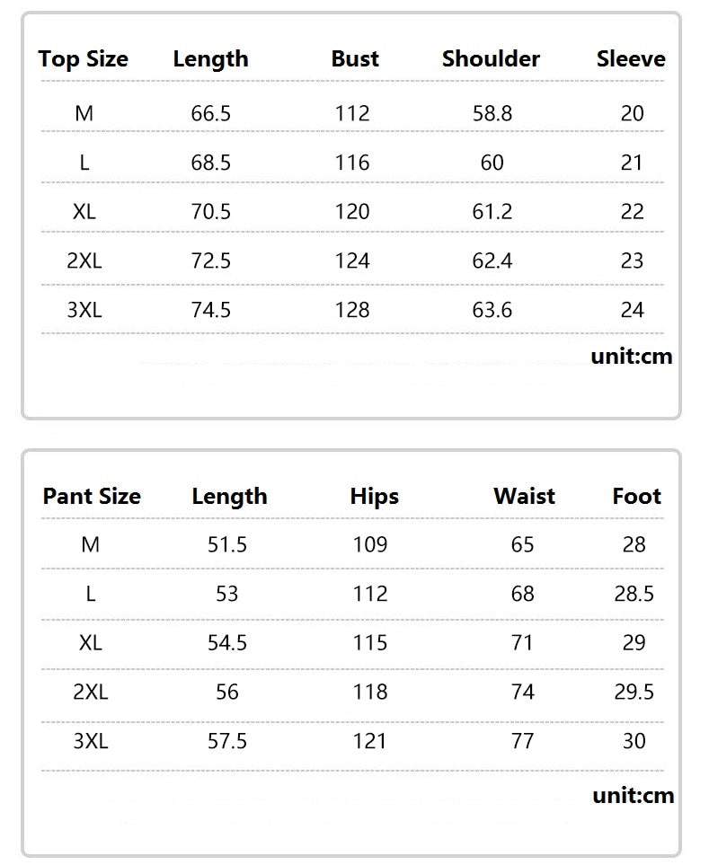Select the 66.5 length value
The image size is (709, 865).
click(x=211, y=113)
